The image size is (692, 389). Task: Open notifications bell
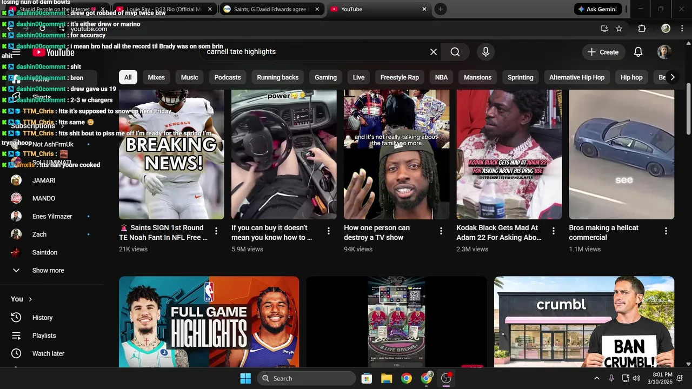[638, 52]
